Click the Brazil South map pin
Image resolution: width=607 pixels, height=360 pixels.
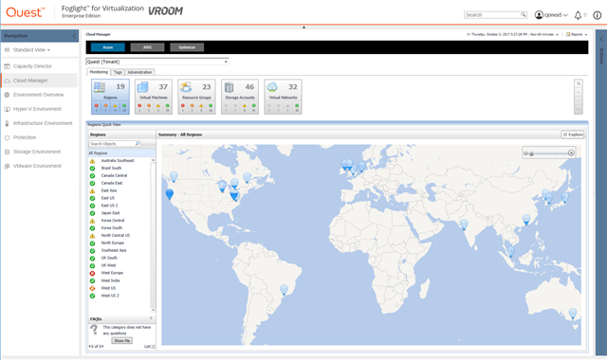284,289
